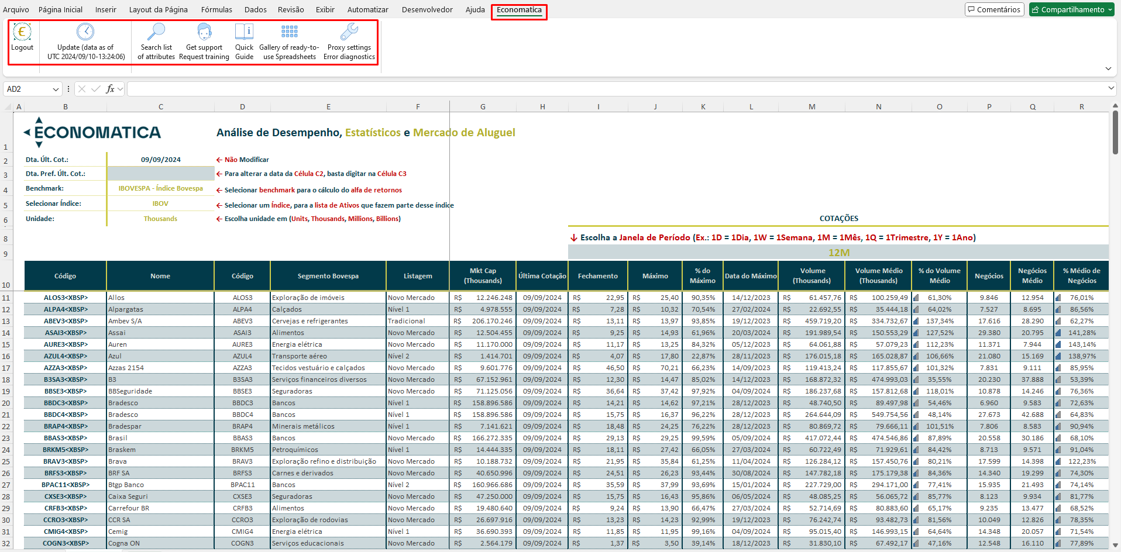Click the ribbon display options chevron

point(1108,69)
